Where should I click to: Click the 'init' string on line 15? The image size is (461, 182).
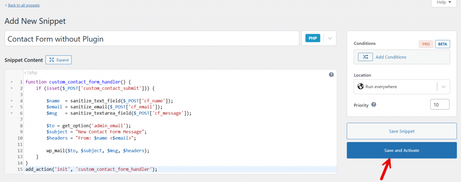click(x=62, y=169)
